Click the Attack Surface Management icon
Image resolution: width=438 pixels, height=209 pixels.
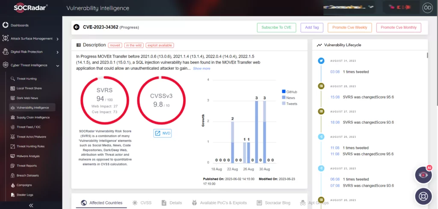5,38
